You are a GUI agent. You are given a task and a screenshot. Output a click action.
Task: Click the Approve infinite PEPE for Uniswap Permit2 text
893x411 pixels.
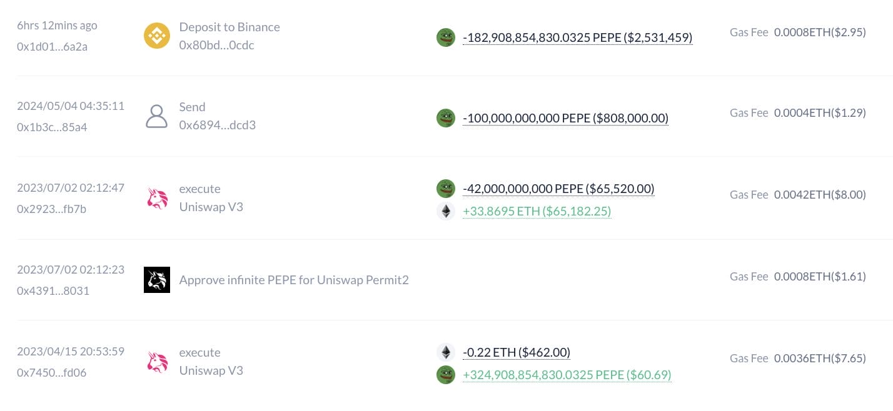coord(294,280)
